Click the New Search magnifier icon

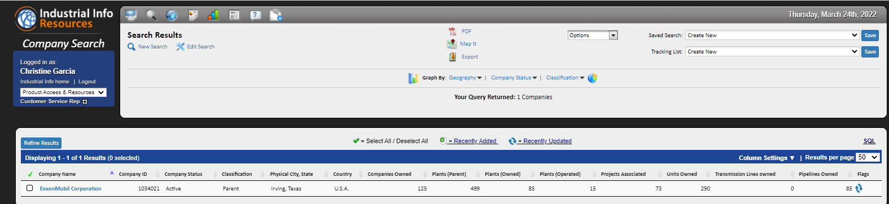point(131,47)
